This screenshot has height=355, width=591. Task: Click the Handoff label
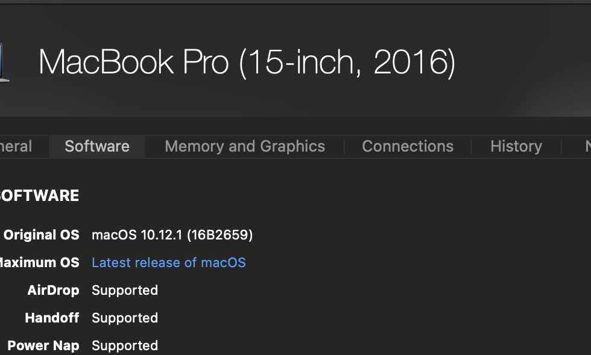[x=52, y=318]
